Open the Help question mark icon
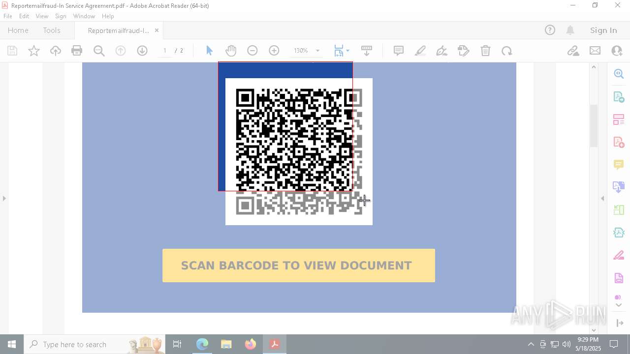Viewport: 630px width, 354px height. pos(550,30)
